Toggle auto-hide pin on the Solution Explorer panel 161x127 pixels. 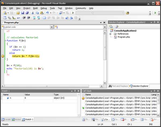[x=155, y=22]
